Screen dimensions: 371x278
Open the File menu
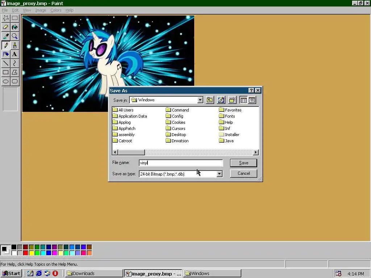tap(5, 10)
